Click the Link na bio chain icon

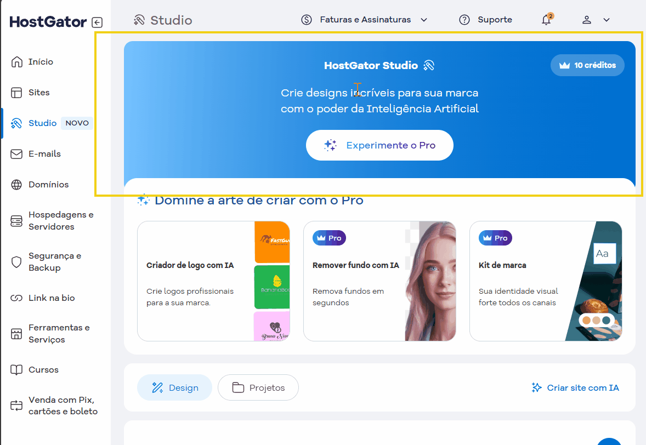(x=16, y=298)
